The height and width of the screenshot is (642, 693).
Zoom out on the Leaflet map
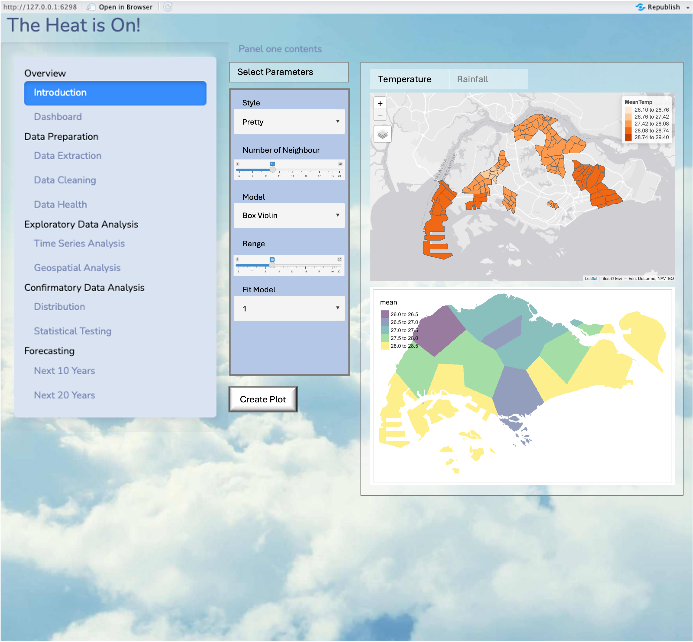point(380,115)
